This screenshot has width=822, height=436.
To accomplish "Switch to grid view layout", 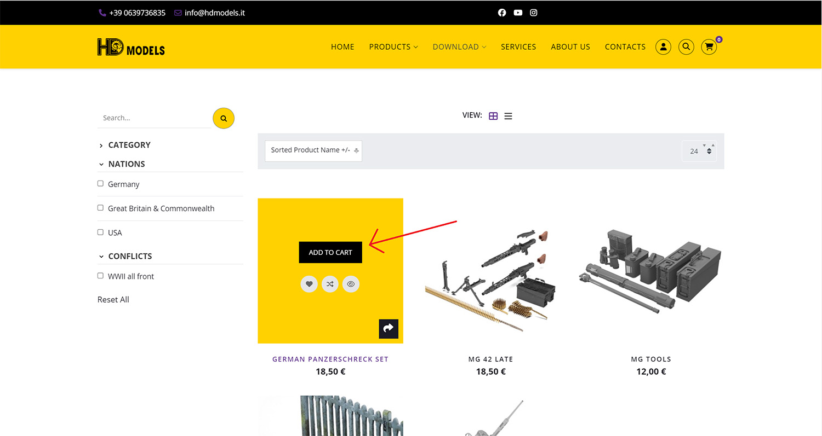I will click(493, 116).
